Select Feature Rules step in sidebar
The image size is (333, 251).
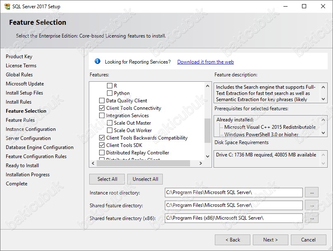[x=20, y=120]
